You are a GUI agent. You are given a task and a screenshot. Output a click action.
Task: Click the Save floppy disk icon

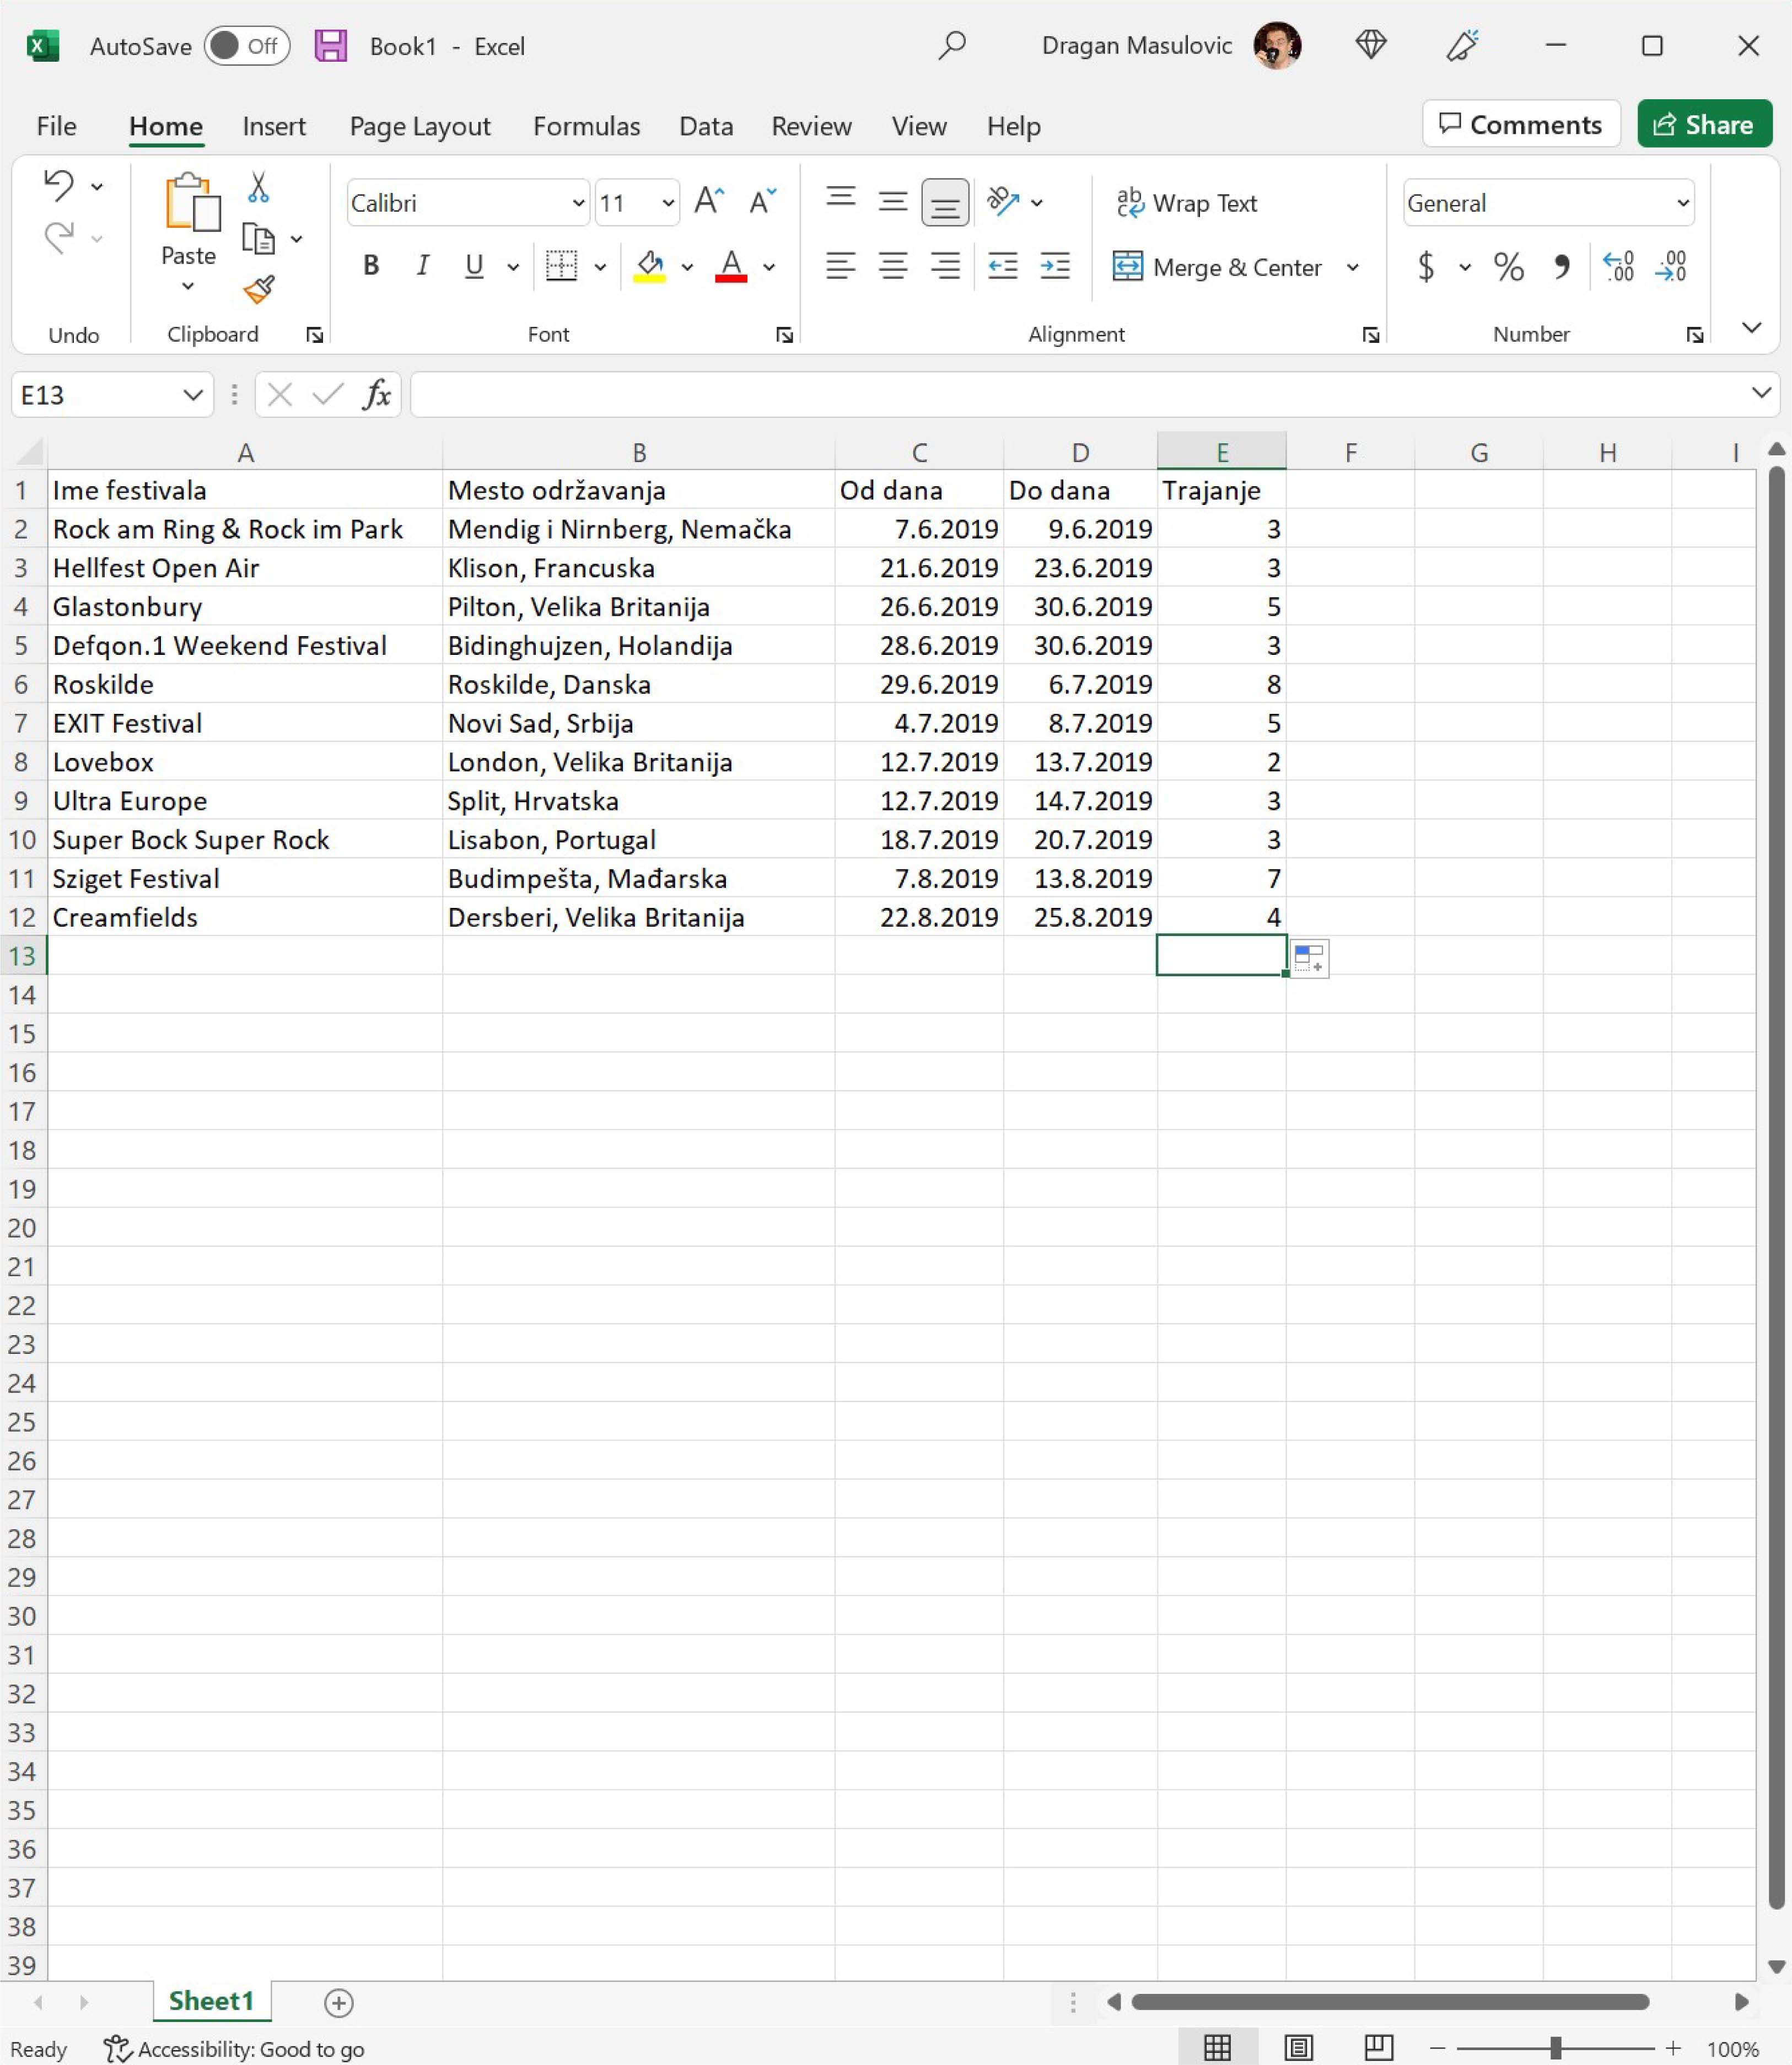(330, 46)
